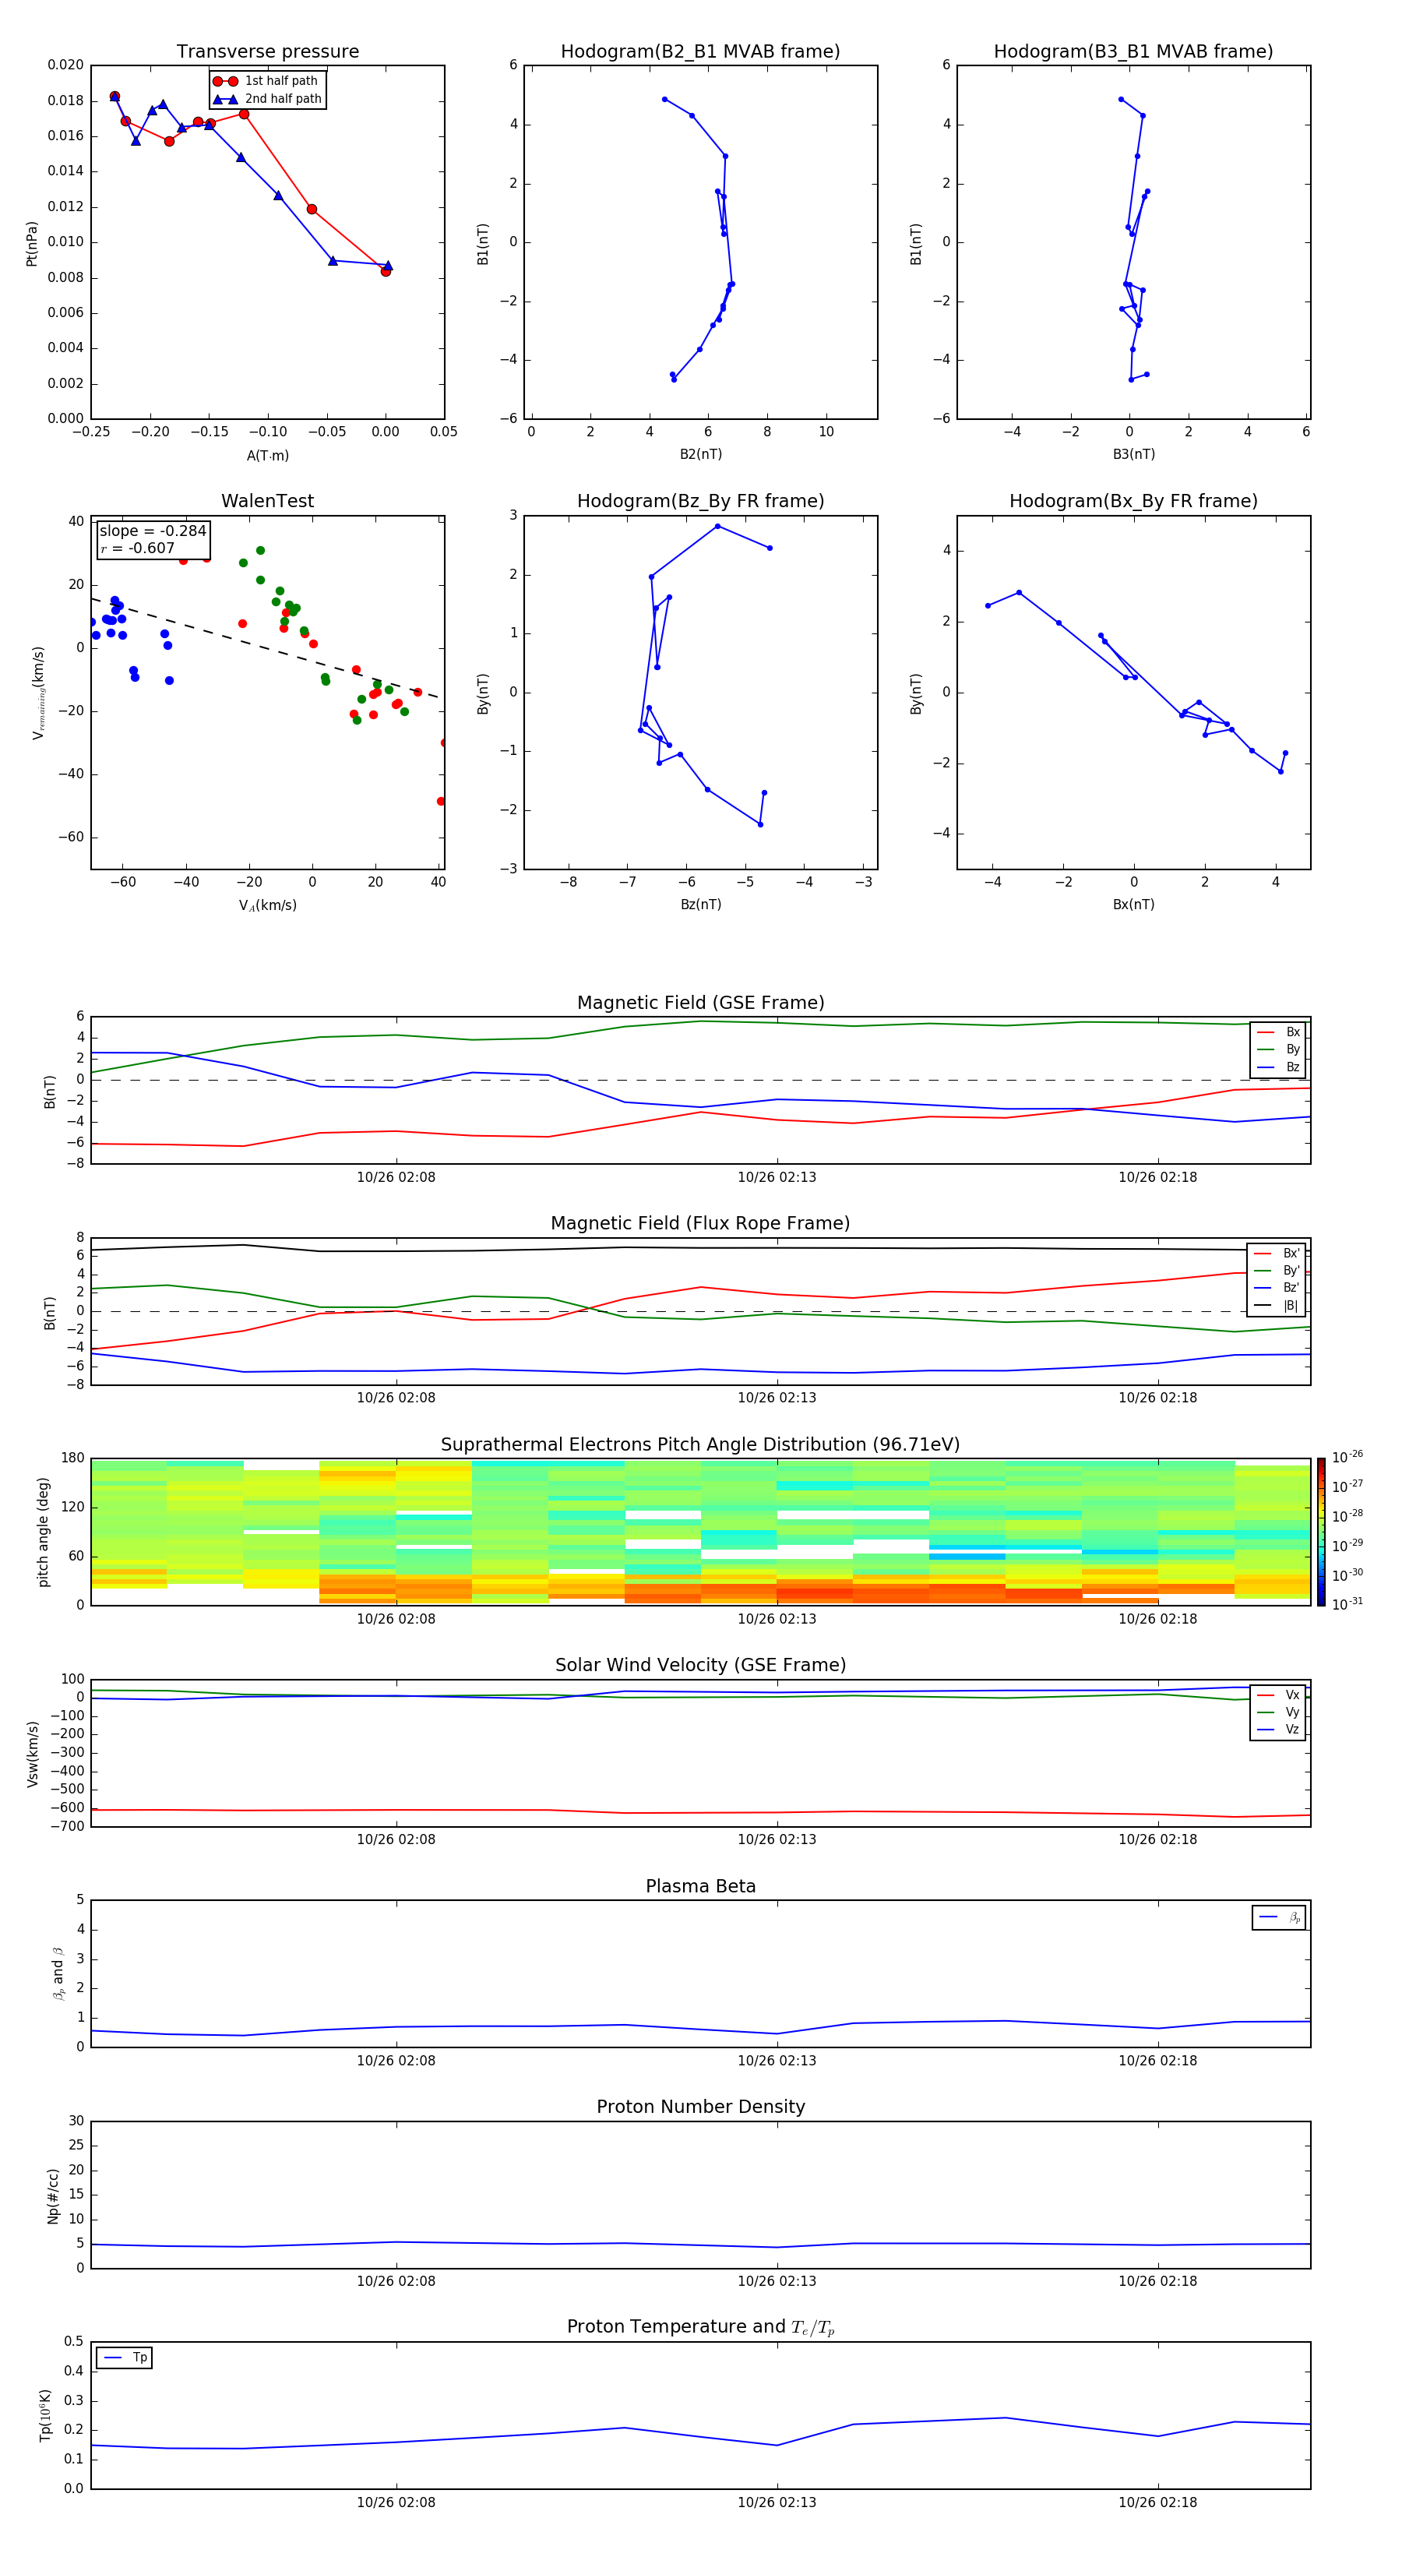This screenshot has width=1402, height=2571.
Task: Click the 'Vx' legend entry in velocity plot
Action: 1279,1695
